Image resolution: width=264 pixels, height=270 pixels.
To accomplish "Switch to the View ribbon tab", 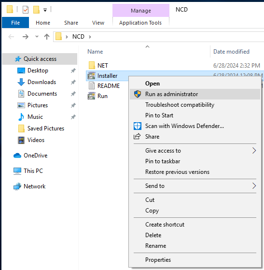I will [98, 23].
